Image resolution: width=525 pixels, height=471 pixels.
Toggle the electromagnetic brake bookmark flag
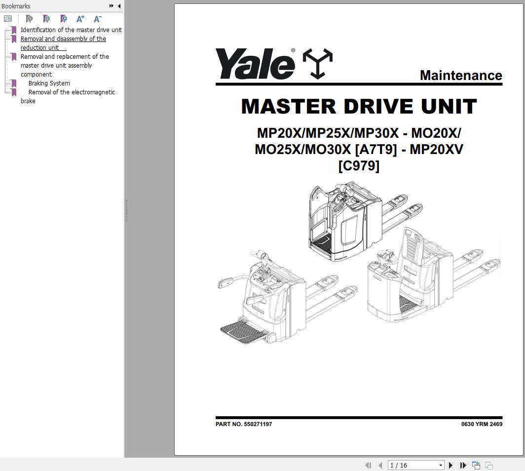(13, 91)
